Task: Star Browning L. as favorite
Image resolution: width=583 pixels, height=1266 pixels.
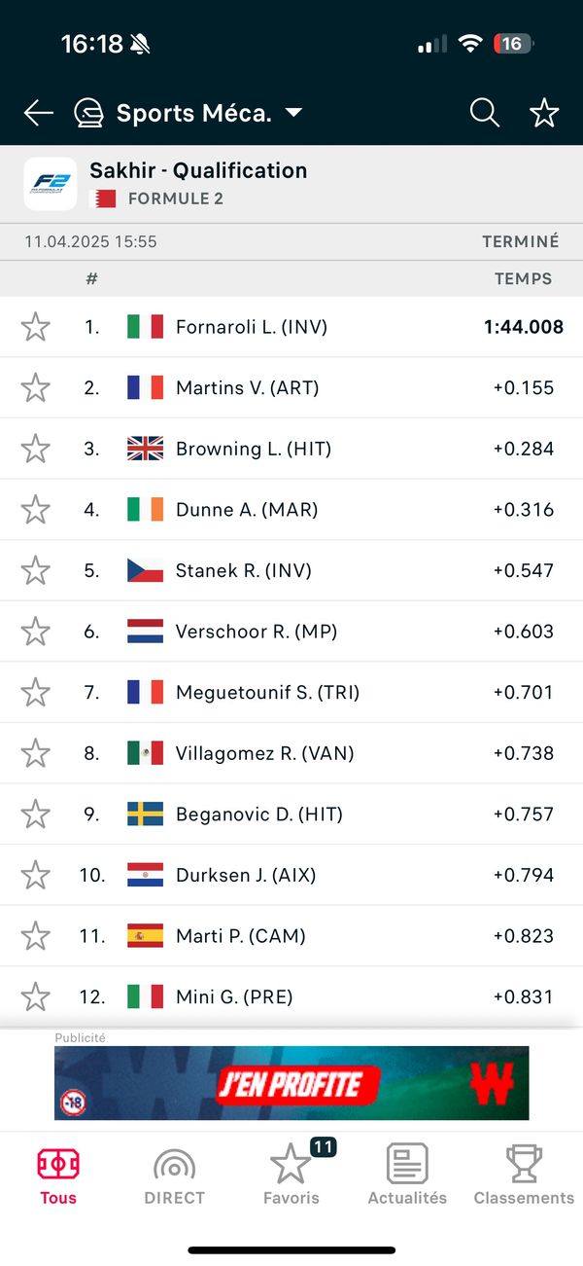Action: point(36,449)
